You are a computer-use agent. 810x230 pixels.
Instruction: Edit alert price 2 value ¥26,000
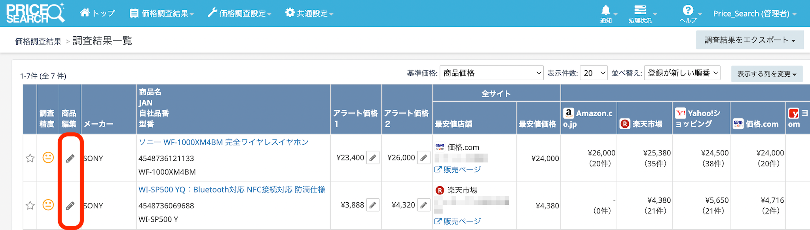[423, 158]
